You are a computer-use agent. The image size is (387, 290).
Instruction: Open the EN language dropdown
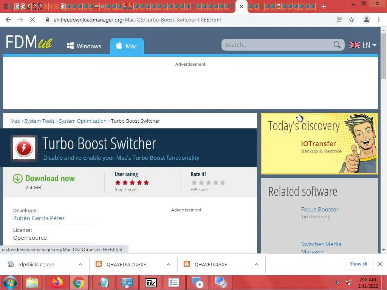pyautogui.click(x=363, y=45)
